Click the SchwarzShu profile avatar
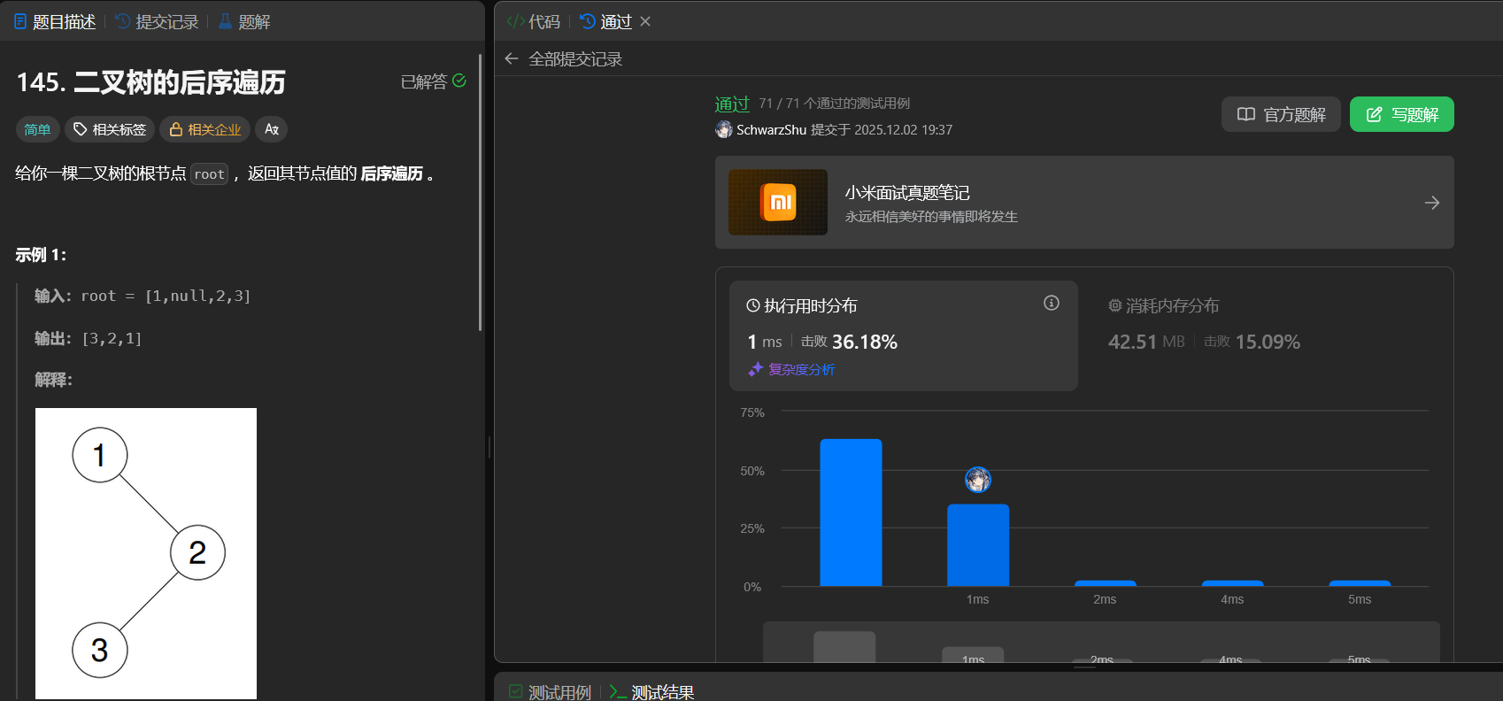 (x=724, y=130)
